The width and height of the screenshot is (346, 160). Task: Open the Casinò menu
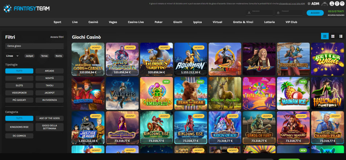[93, 22]
